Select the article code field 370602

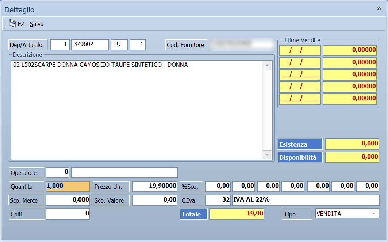tap(90, 44)
